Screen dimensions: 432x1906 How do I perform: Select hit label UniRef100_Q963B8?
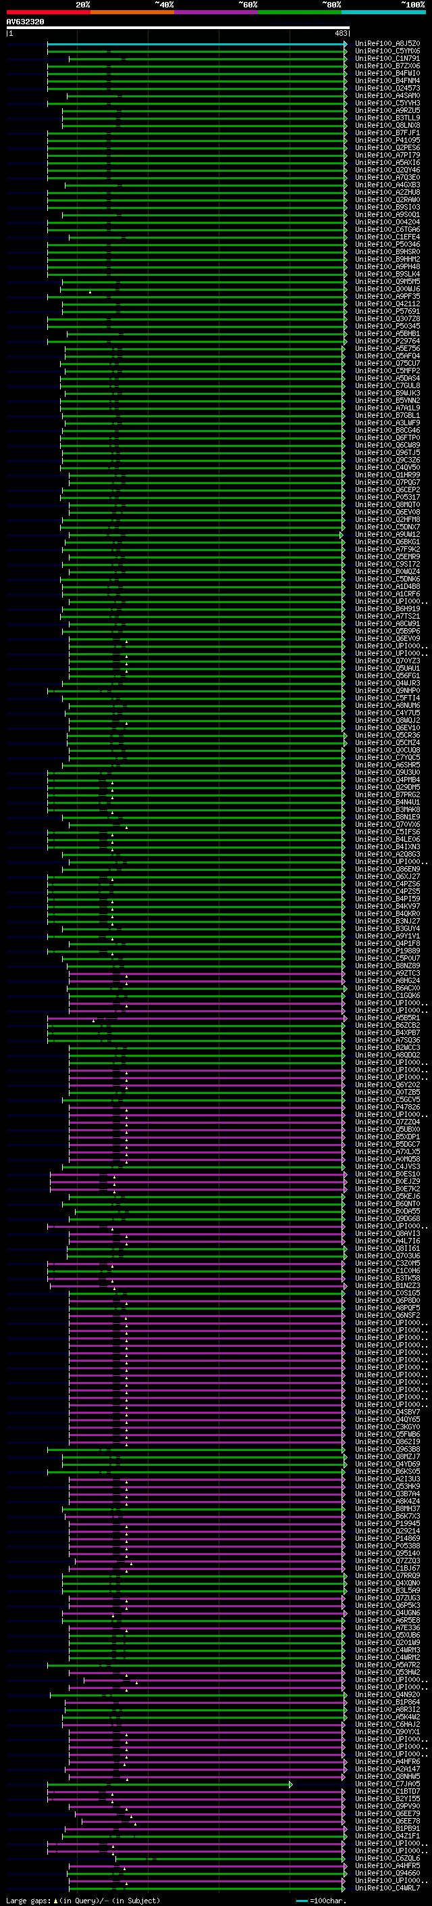pyautogui.click(x=387, y=1449)
